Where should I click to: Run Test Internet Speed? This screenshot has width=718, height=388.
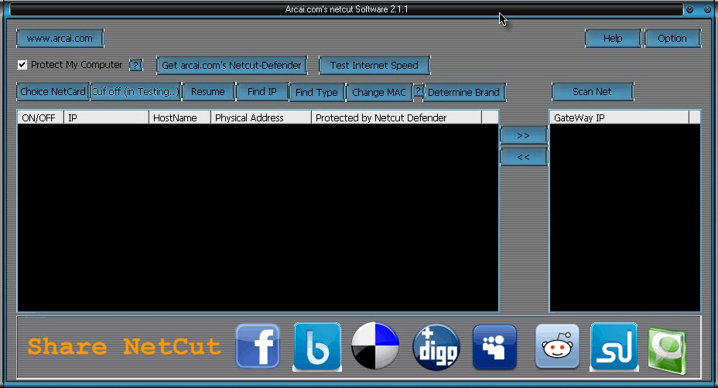[x=374, y=66]
